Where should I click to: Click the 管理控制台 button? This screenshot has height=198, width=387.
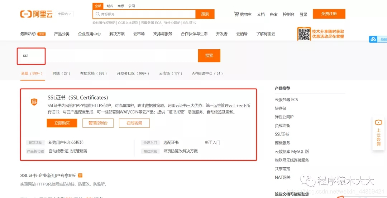tap(98, 123)
